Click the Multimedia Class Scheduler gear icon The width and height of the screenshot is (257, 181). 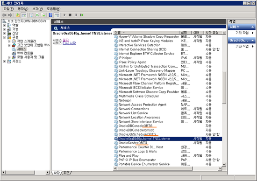coord(116,96)
